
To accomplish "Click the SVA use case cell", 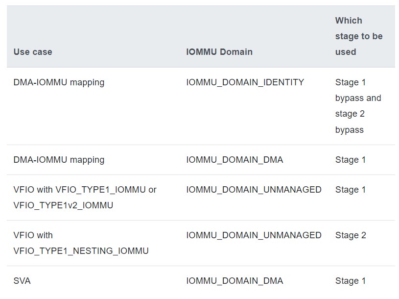I will coord(22,281).
